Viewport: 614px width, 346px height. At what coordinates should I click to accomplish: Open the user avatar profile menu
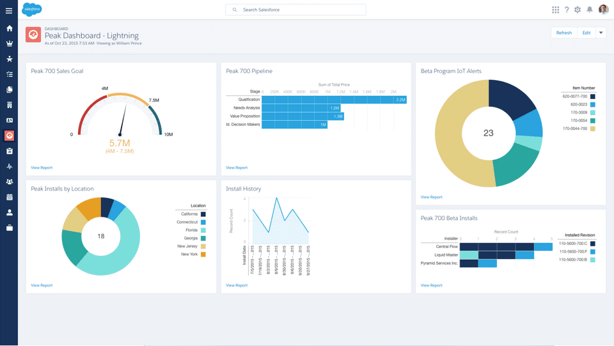[x=603, y=10]
